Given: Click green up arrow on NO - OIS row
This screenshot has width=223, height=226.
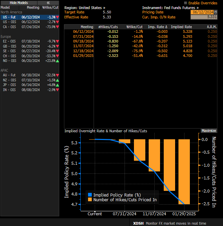Looking at the screenshot, I should click(x=57, y=61).
